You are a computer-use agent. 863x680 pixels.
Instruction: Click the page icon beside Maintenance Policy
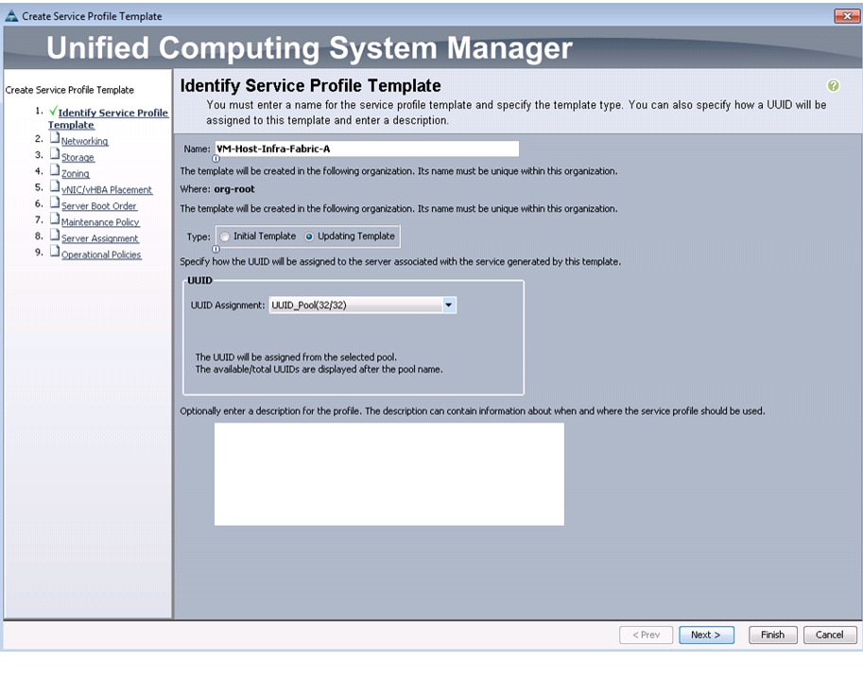55,219
